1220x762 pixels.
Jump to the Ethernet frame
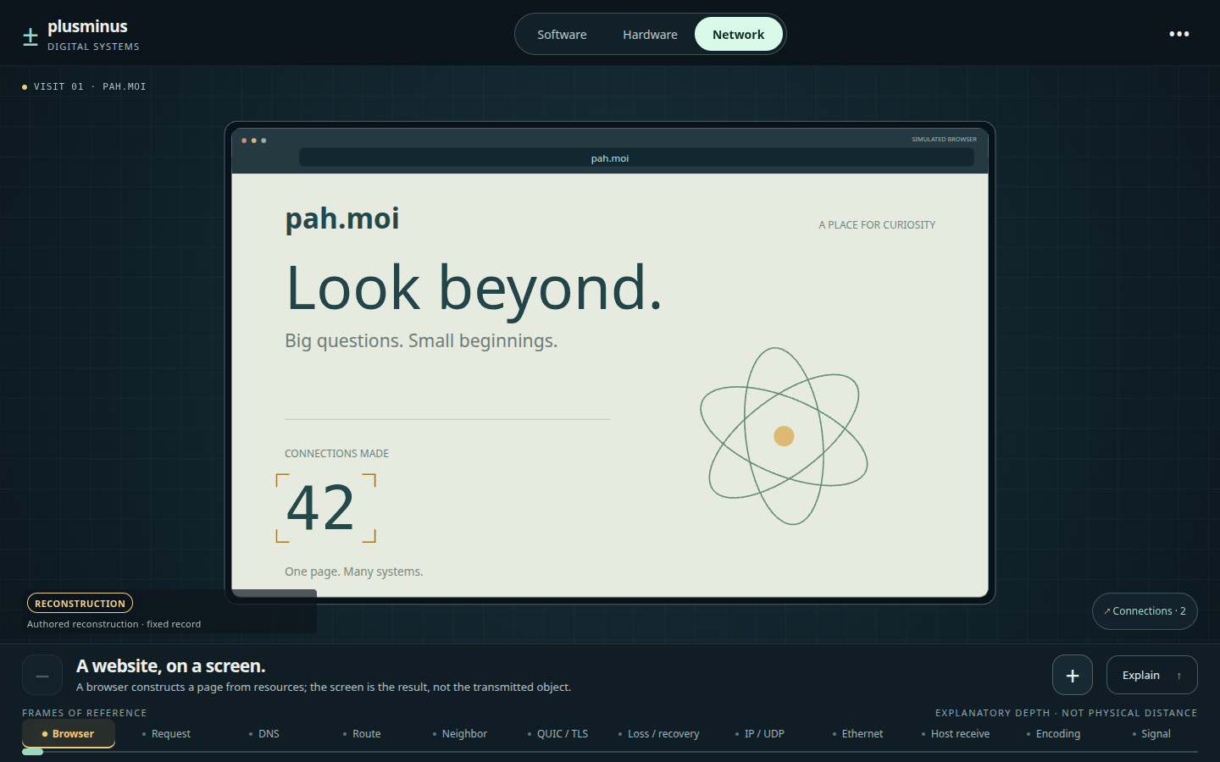858,734
